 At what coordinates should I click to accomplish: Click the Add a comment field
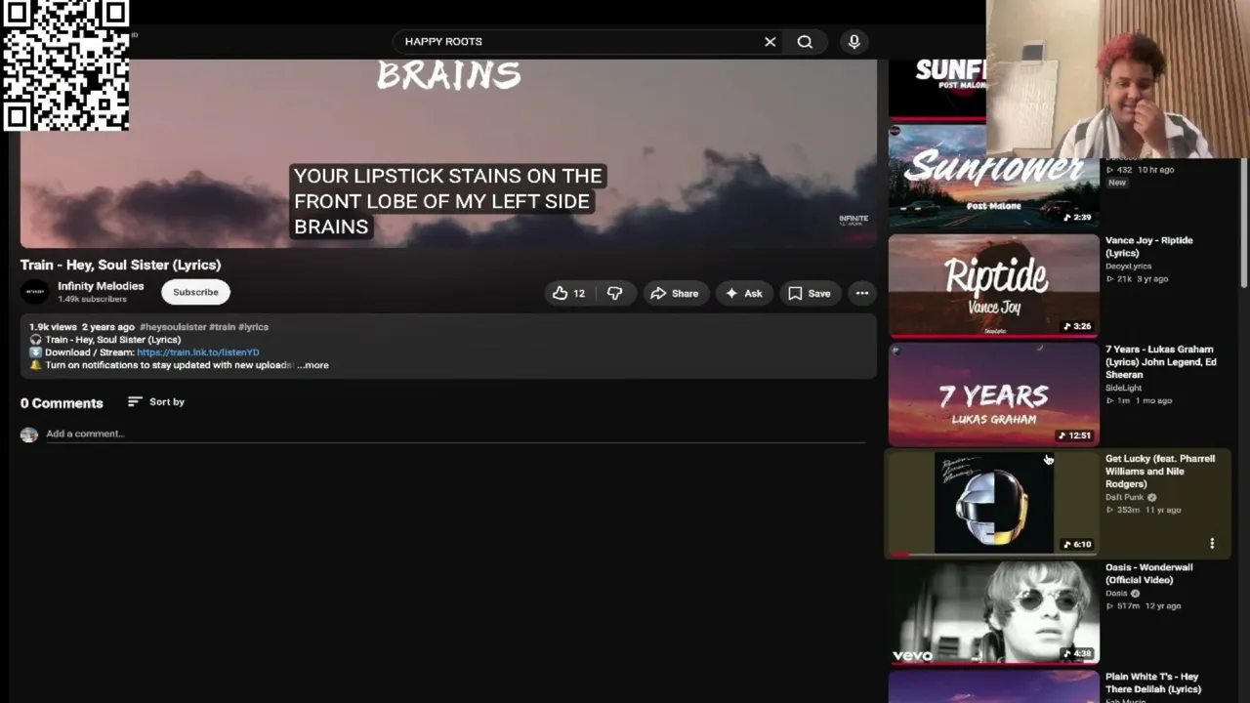[455, 434]
